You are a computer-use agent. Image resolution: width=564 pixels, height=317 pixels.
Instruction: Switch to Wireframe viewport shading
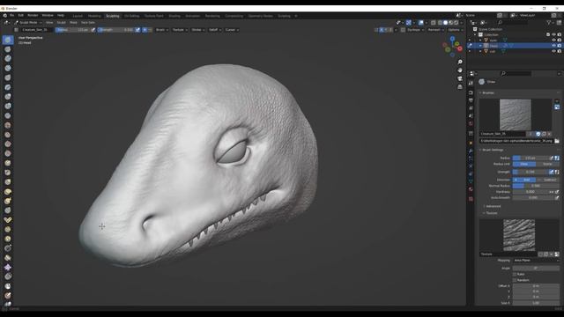(440, 23)
